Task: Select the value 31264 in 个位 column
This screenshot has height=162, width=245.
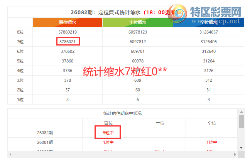Action: click(209, 61)
